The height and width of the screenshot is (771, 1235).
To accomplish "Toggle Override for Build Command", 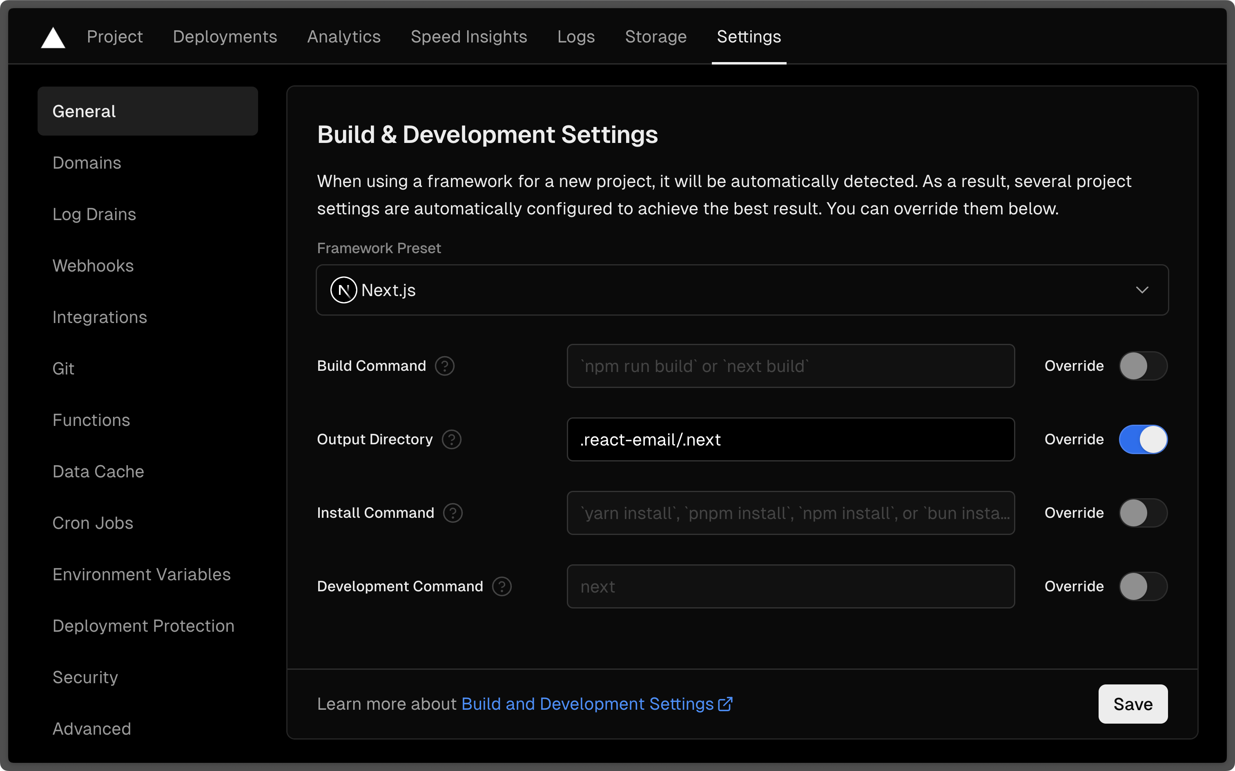I will coord(1143,366).
